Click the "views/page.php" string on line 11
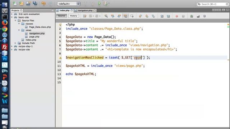Viewport: 230px width, 129px height. coord(129,66)
